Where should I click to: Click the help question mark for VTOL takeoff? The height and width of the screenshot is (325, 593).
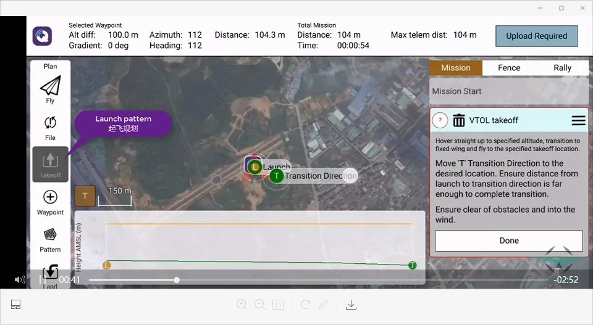439,120
